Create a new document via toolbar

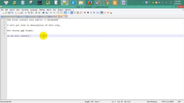pyautogui.click(x=3, y=13)
